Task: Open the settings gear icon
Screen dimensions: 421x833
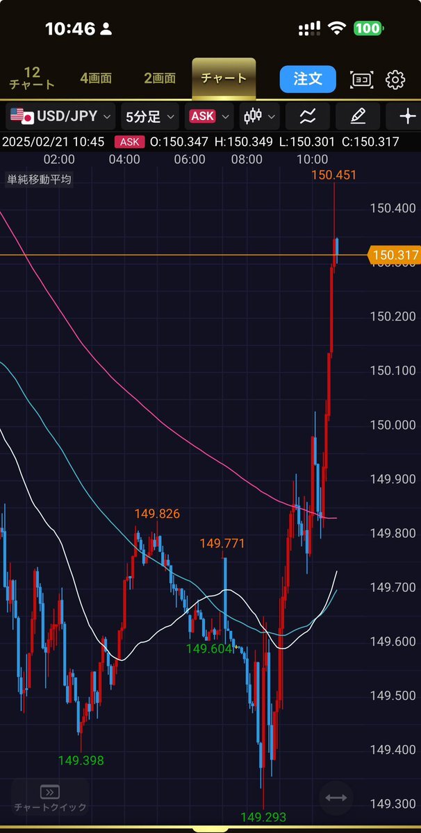Action: 395,79
